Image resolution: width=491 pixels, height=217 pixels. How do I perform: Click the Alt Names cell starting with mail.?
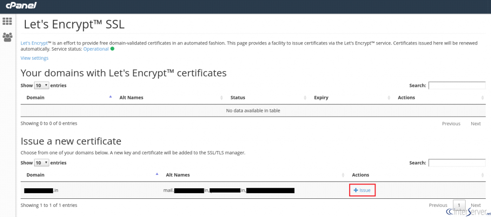229,190
